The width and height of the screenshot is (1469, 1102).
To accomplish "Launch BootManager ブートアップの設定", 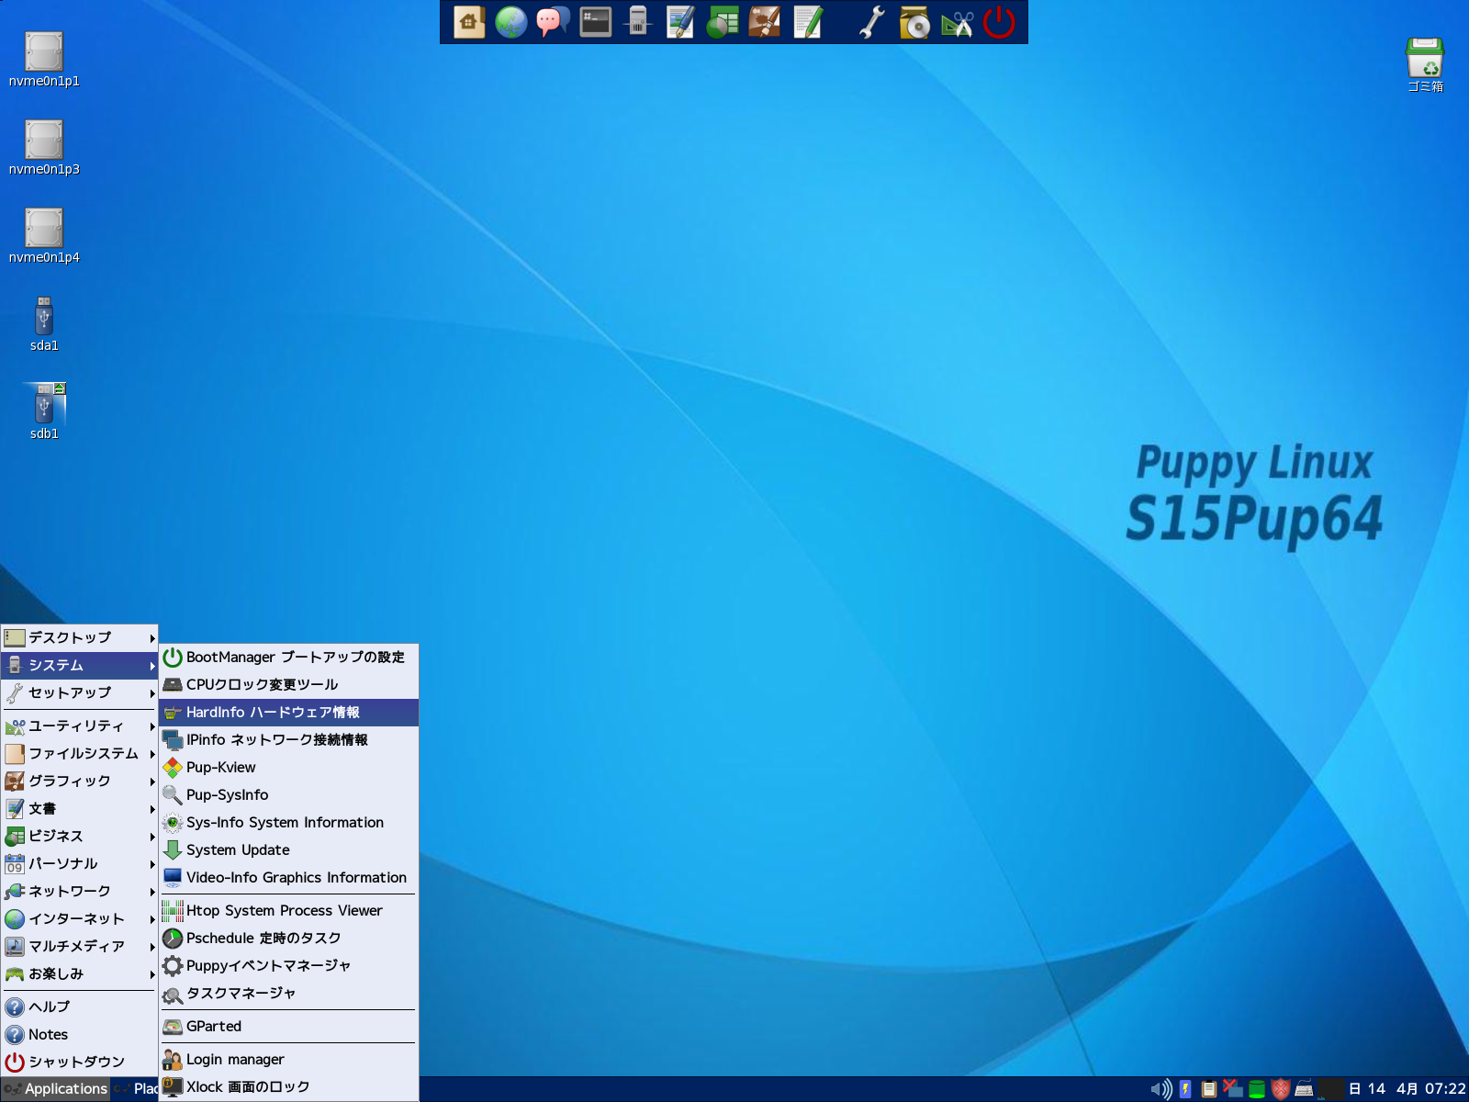I will coord(289,658).
